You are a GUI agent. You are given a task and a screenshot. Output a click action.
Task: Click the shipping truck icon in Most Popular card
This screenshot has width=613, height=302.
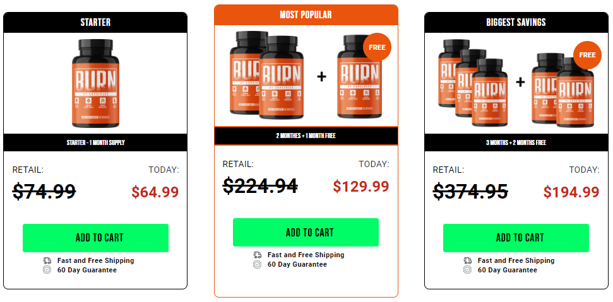point(257,255)
